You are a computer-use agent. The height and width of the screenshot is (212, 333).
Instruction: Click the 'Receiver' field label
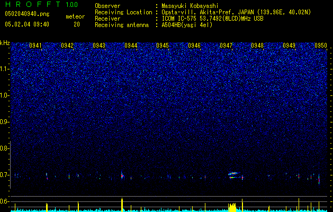[x=107, y=19]
